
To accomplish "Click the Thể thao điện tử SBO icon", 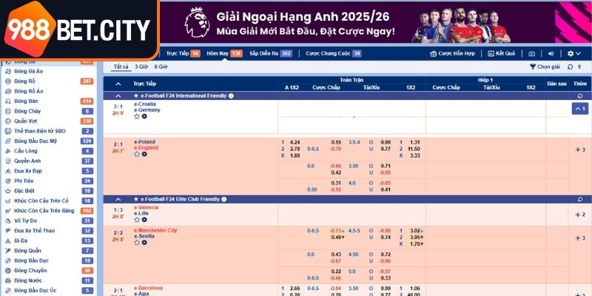I will click(x=7, y=131).
